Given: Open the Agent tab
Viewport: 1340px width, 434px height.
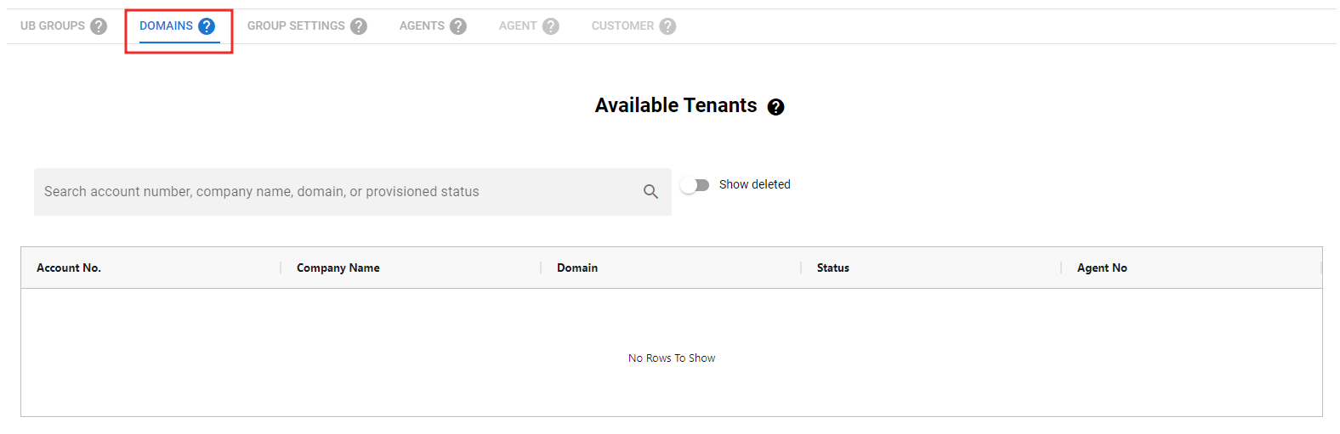Looking at the screenshot, I should point(517,26).
